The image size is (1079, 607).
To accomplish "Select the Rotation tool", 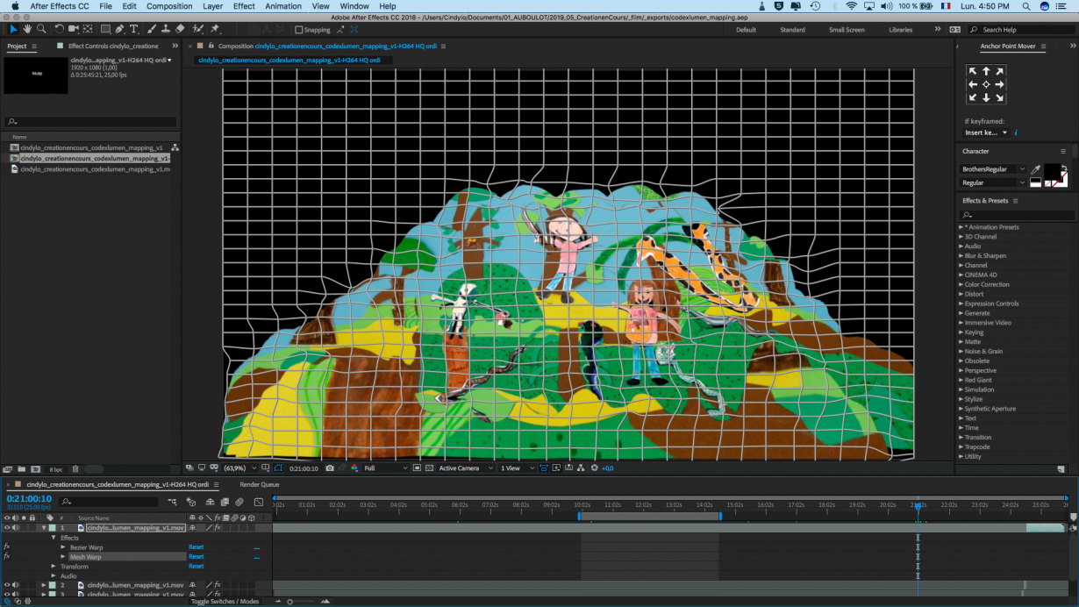I will pos(60,29).
